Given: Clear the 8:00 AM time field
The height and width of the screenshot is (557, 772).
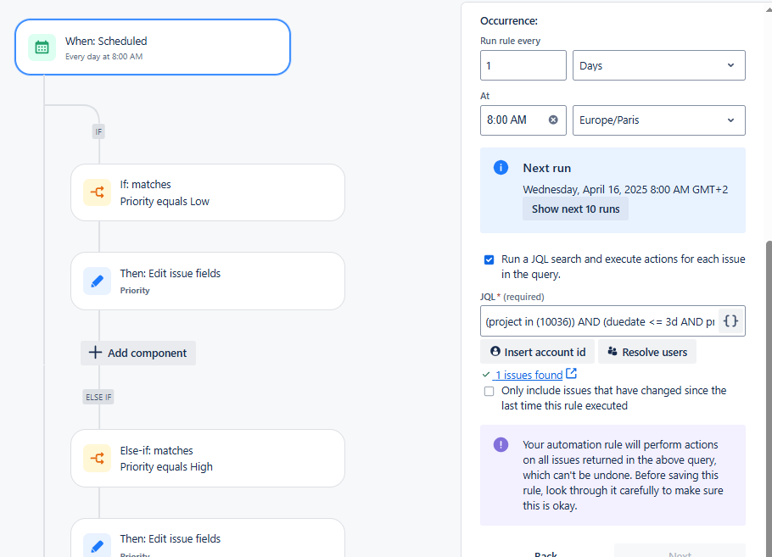Looking at the screenshot, I should click(x=553, y=120).
